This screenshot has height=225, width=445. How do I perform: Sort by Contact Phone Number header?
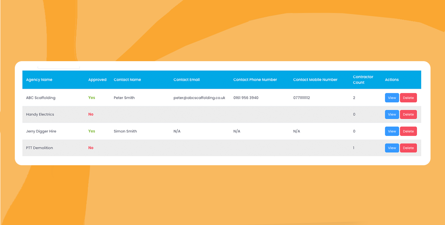(x=255, y=79)
